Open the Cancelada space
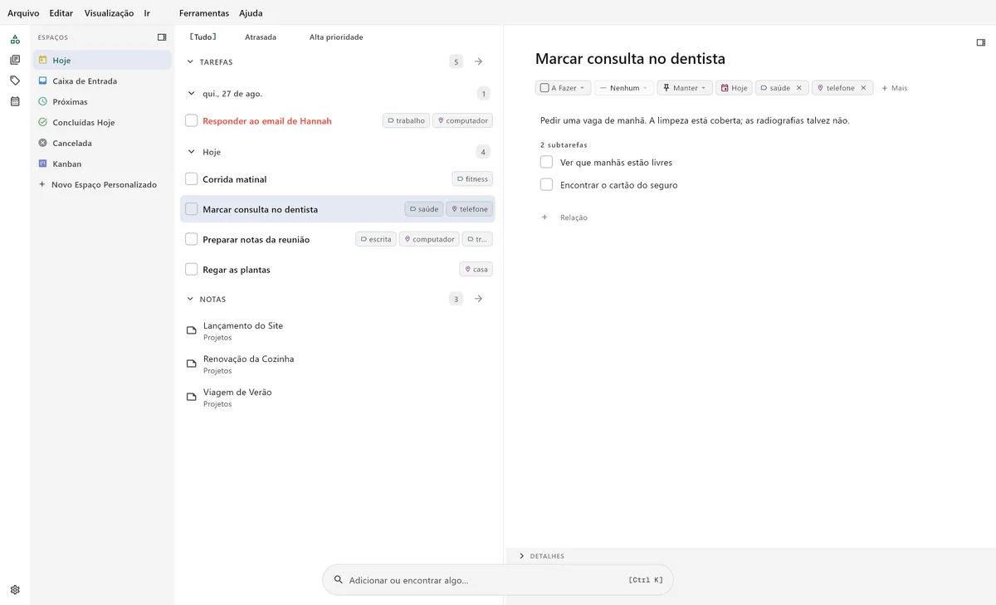Screen dimensions: 996x605 coord(102,143)
